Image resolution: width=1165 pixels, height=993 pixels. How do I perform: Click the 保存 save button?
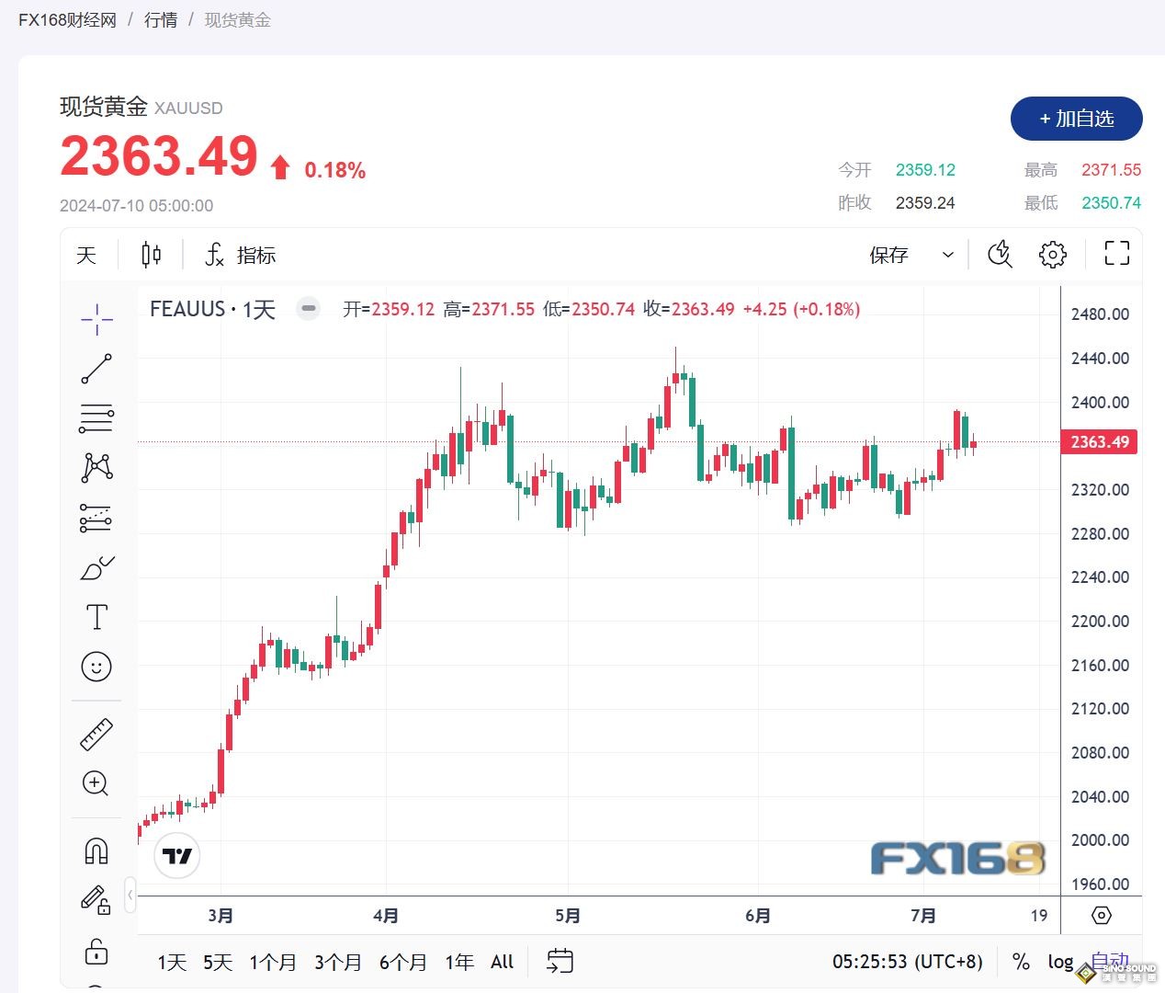[888, 255]
